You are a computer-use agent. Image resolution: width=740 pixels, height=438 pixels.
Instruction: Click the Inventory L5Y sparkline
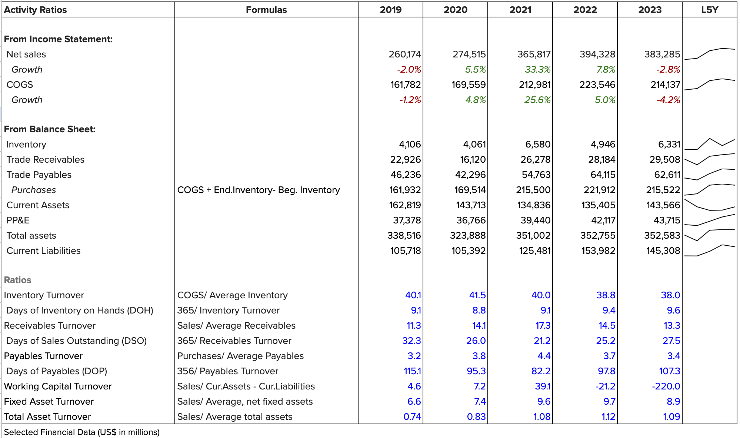709,144
